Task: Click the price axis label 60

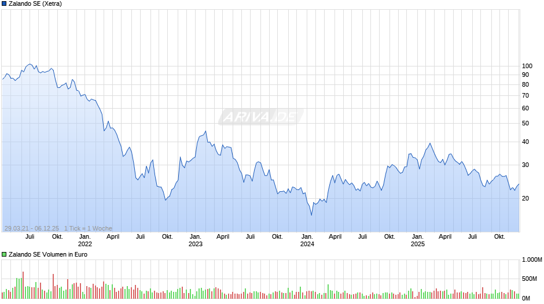Action: [525, 109]
